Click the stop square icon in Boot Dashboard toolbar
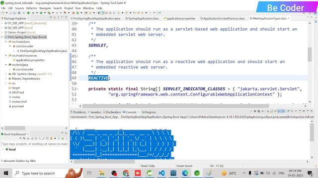 coord(28,138)
